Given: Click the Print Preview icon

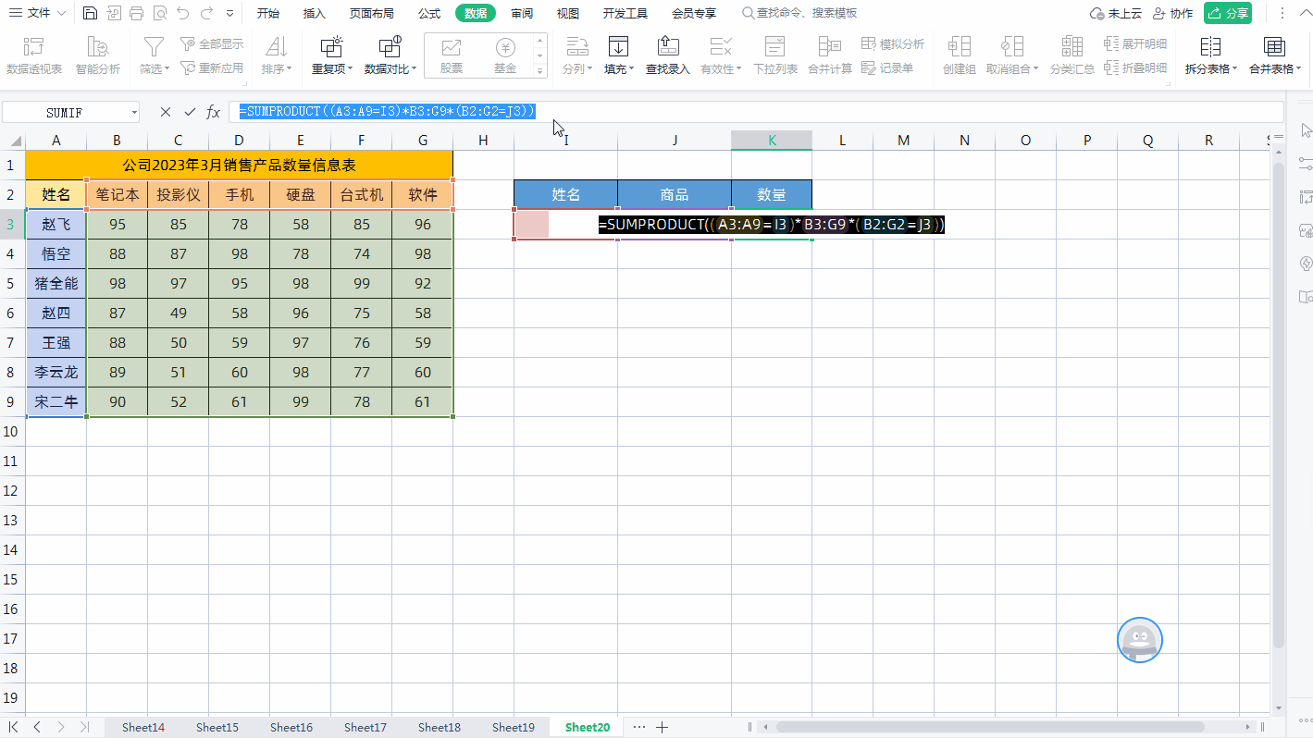Looking at the screenshot, I should coord(160,13).
